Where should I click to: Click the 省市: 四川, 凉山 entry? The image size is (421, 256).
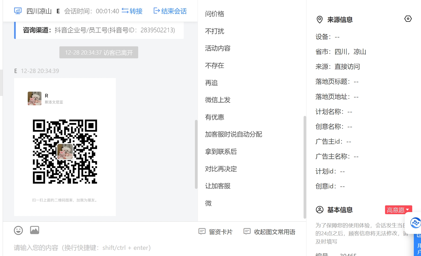(341, 52)
